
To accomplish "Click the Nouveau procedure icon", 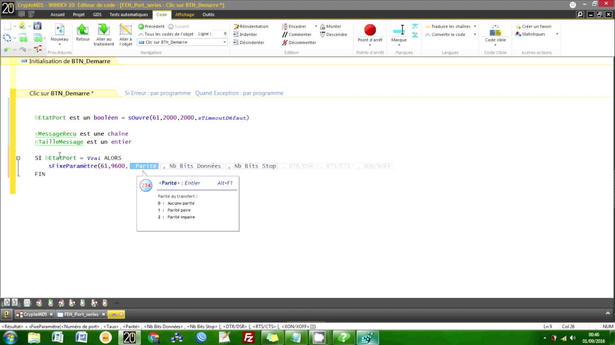I will pyautogui.click(x=60, y=30).
